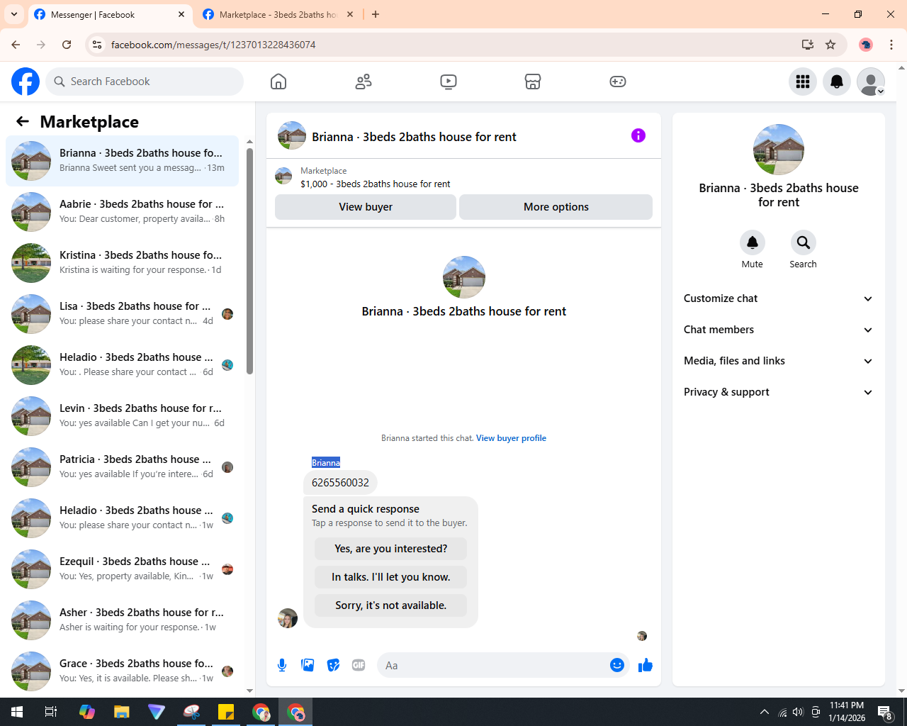Click the chat list scrollbar

pos(249,261)
